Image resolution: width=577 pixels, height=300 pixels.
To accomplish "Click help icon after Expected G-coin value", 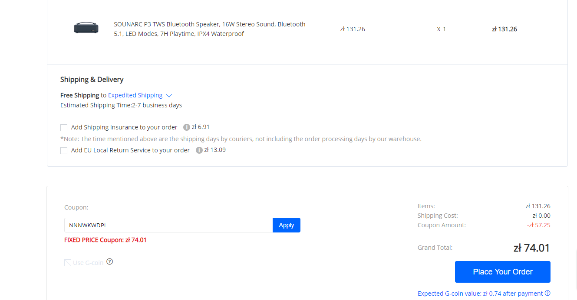I will click(x=547, y=293).
